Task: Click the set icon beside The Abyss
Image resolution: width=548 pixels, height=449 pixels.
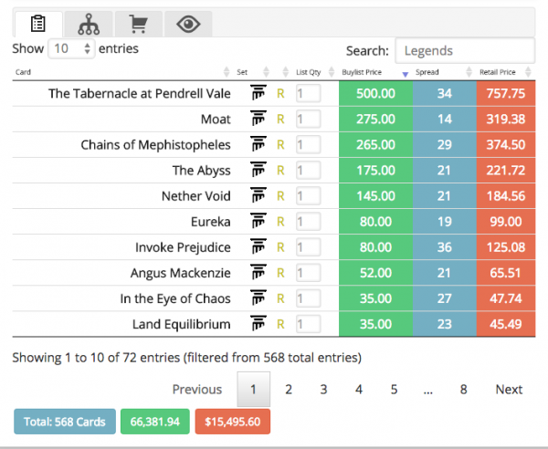Action: tap(258, 170)
